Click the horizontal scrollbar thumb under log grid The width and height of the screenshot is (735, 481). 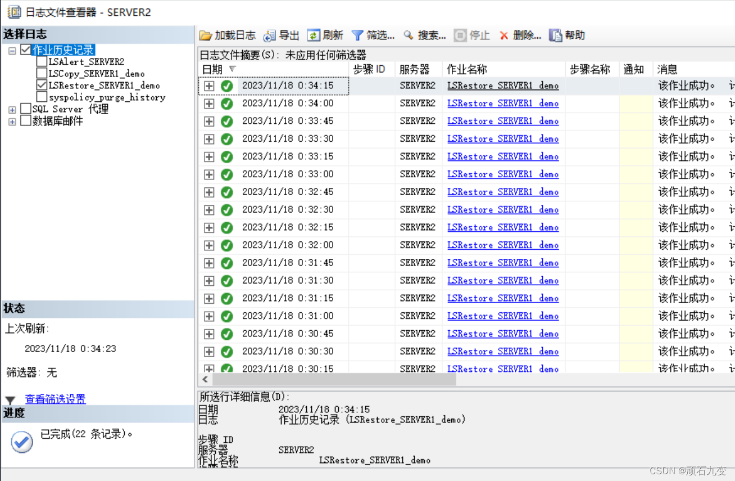coord(334,380)
